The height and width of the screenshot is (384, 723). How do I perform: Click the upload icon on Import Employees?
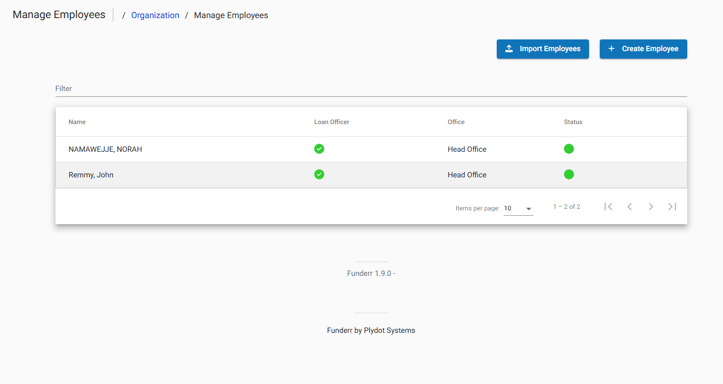tap(510, 48)
